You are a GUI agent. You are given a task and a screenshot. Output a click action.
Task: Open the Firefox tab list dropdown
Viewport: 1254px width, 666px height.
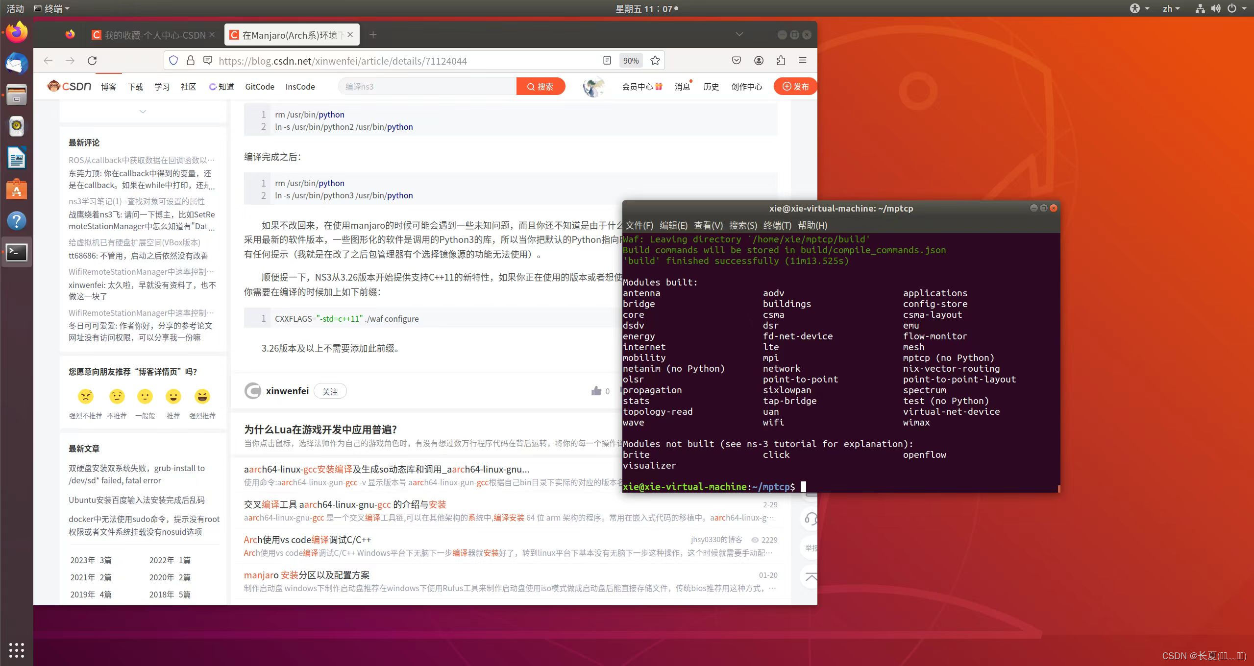[x=739, y=34]
